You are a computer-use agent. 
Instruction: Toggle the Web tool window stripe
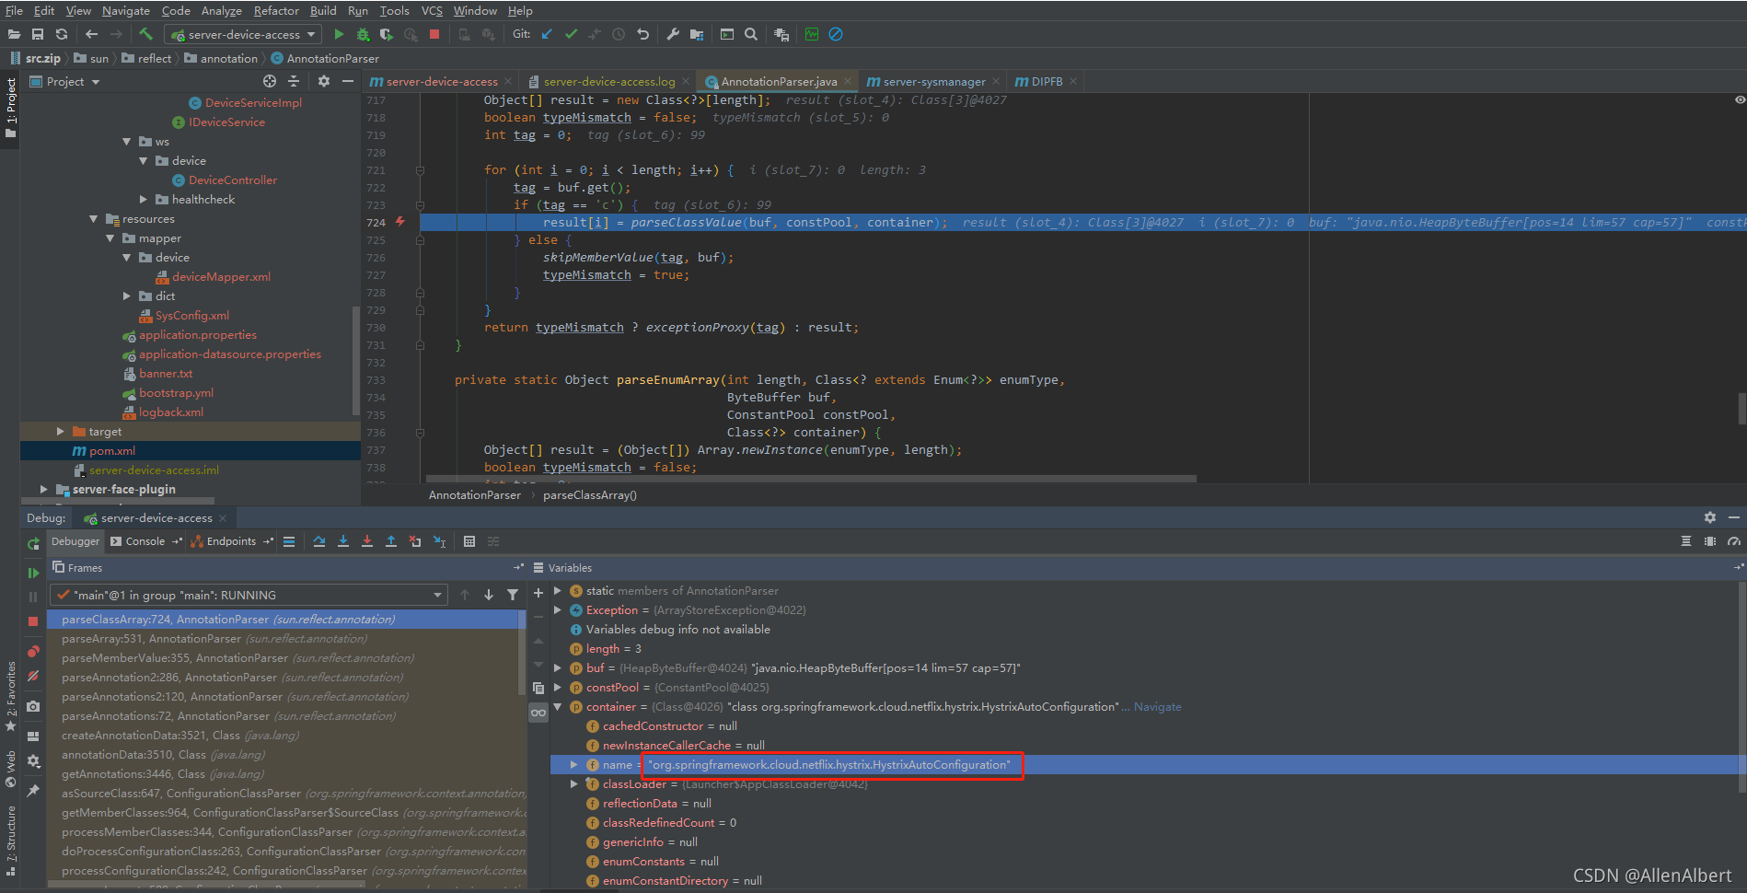coord(10,770)
